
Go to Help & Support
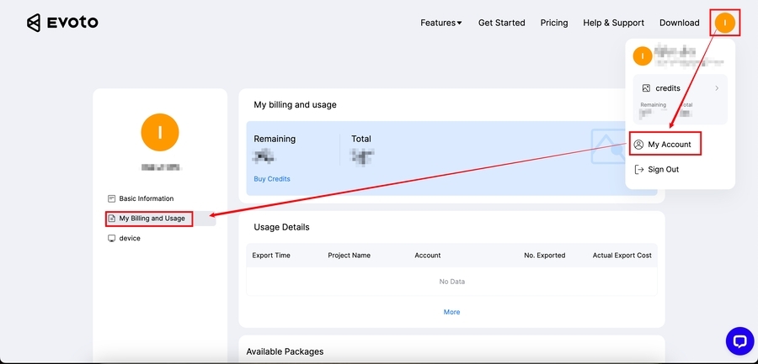tap(613, 23)
